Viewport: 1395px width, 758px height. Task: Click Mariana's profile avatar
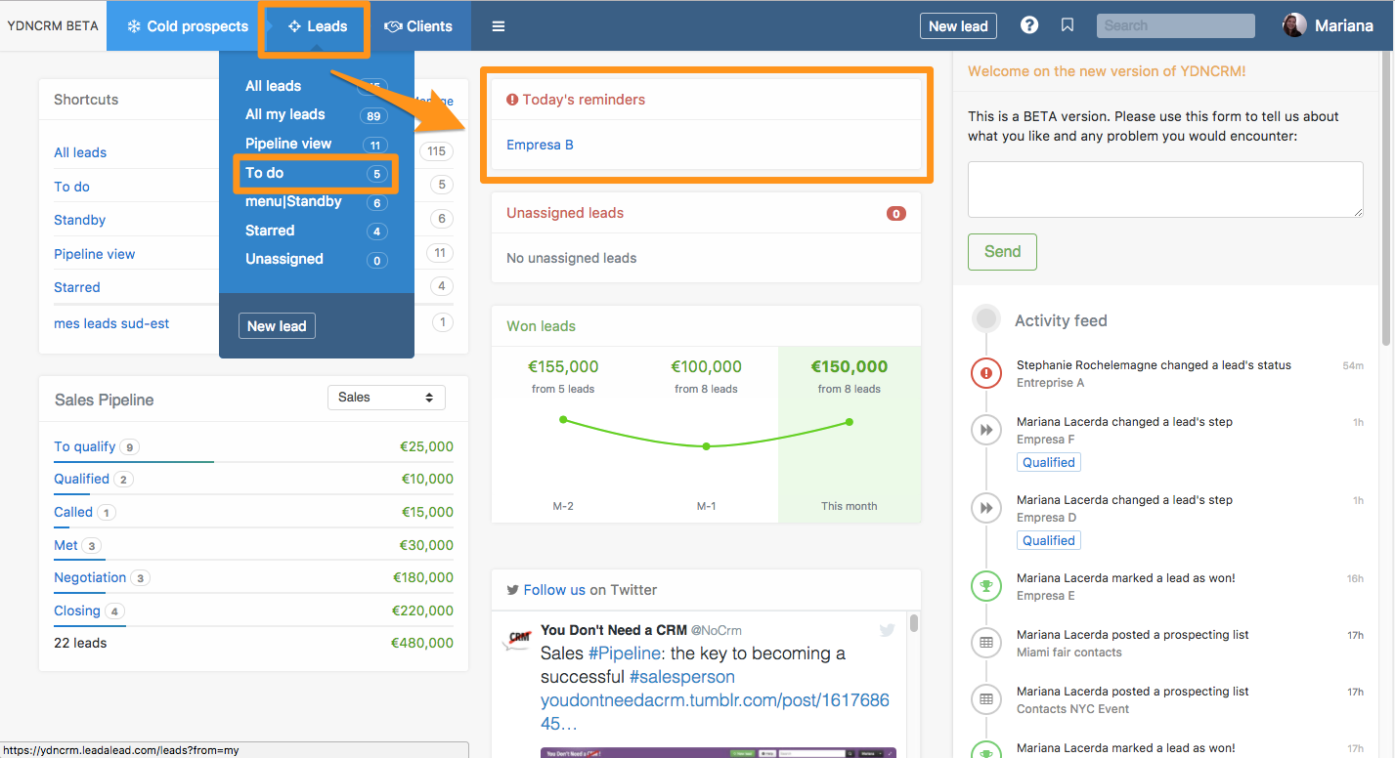[x=1294, y=25]
